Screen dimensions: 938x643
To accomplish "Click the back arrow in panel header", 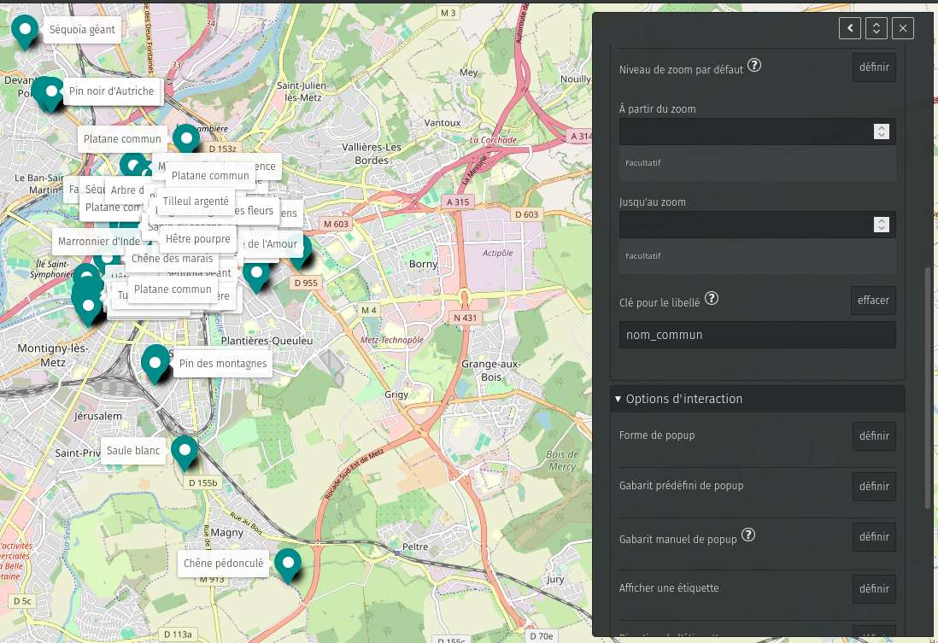I will pos(849,28).
